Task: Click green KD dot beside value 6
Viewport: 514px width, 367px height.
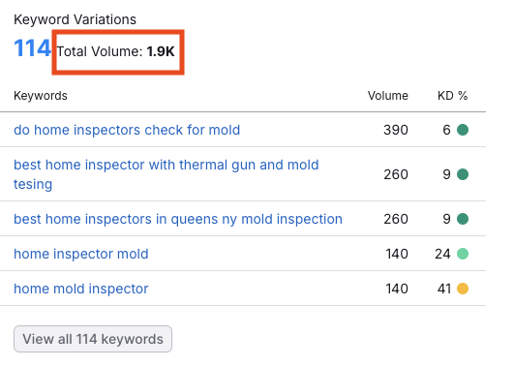Action: (463, 130)
